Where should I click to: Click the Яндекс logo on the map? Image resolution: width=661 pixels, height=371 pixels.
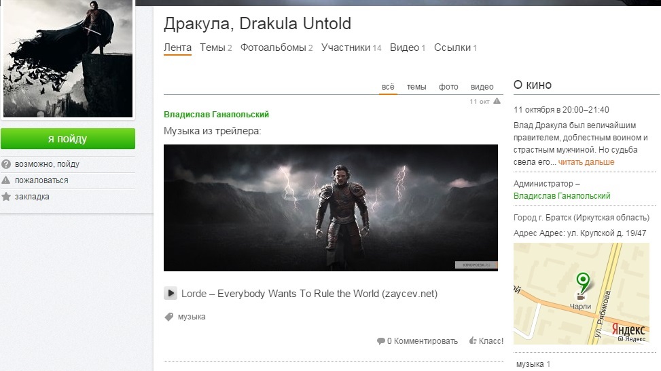point(628,328)
